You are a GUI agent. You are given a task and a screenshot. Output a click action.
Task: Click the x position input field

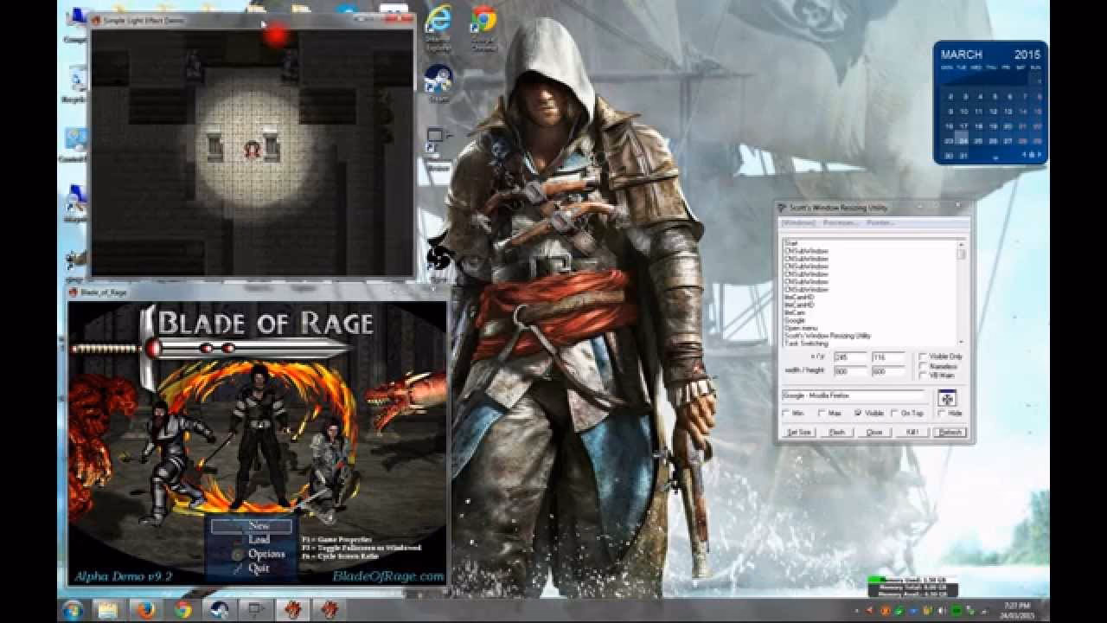coord(850,357)
